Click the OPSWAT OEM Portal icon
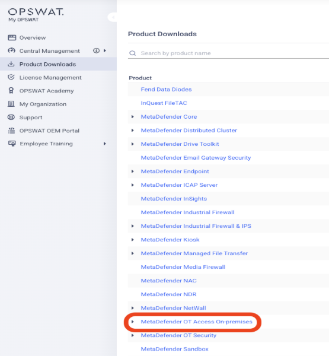Image resolution: width=329 pixels, height=356 pixels. tap(11, 131)
